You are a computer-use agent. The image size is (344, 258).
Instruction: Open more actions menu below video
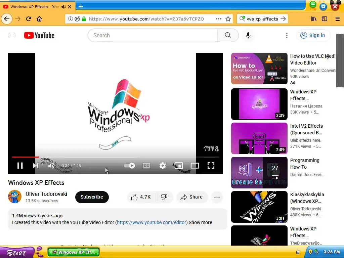click(217, 197)
